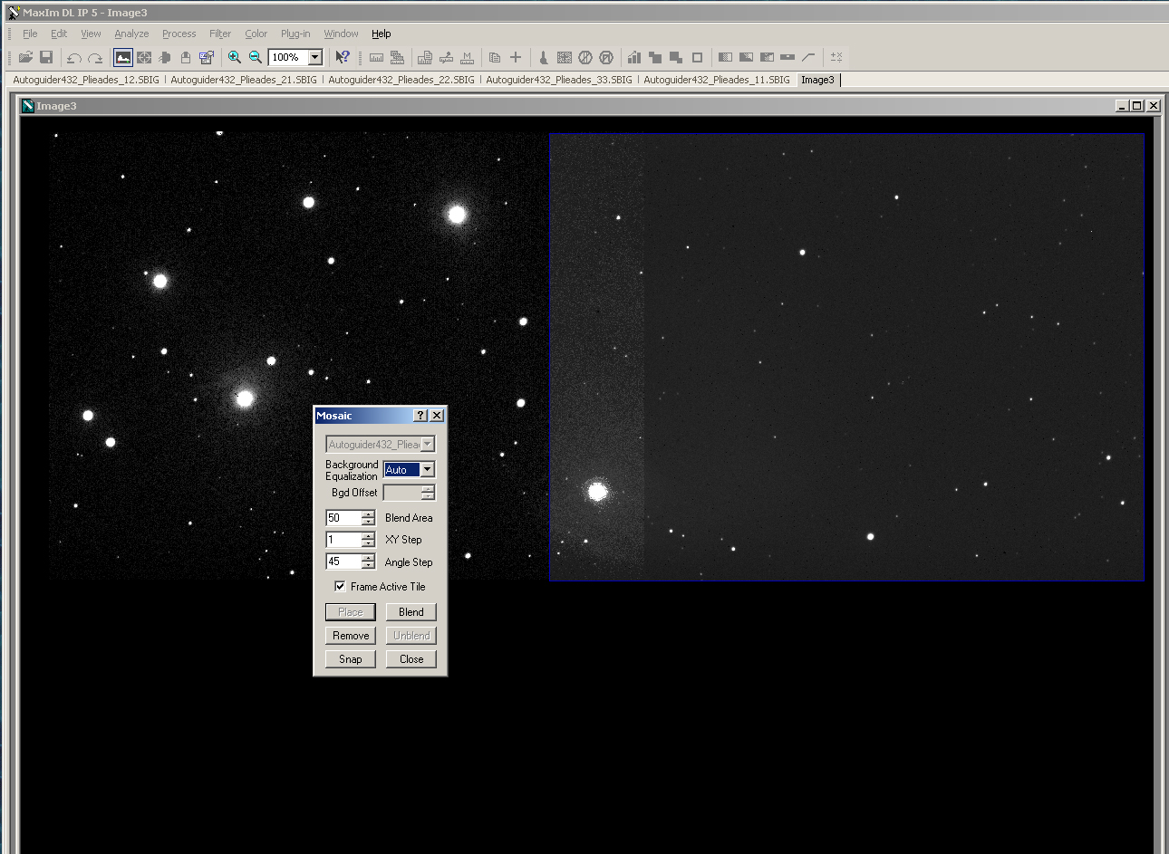Click the Open file toolbar icon
Screen dimensions: 1169x854
tap(25, 57)
